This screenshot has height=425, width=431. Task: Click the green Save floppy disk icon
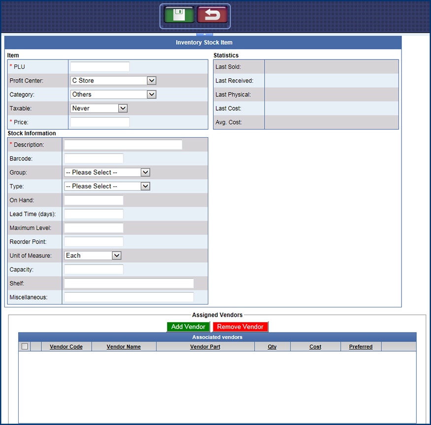pyautogui.click(x=180, y=15)
